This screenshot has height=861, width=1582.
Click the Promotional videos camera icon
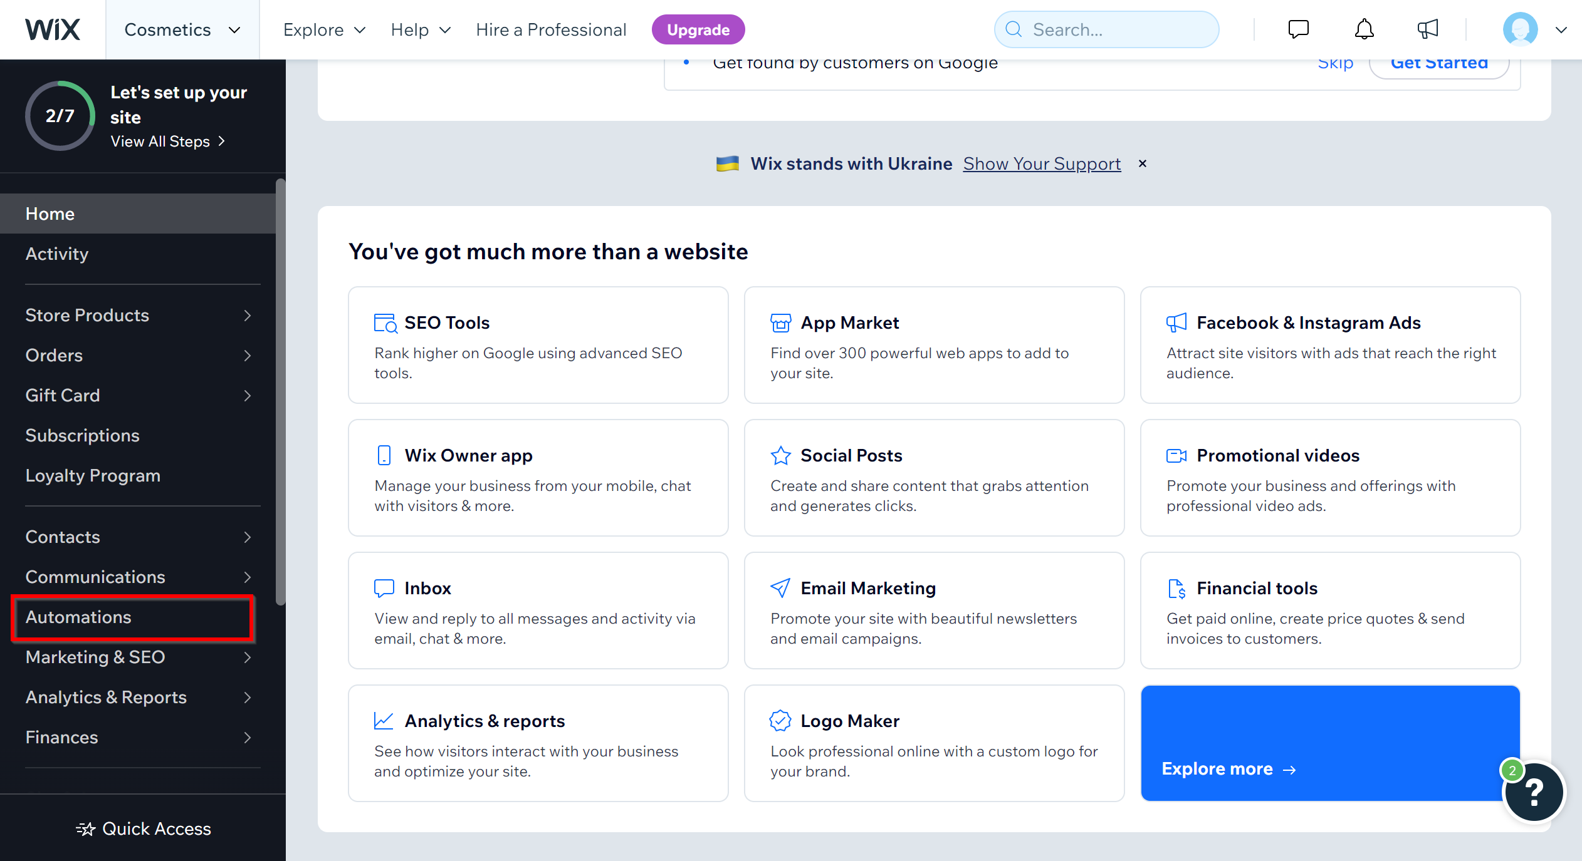tap(1176, 455)
